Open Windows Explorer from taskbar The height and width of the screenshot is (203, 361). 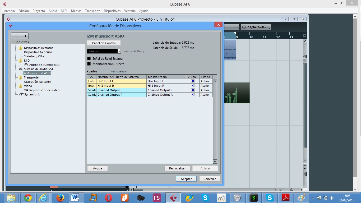tap(11, 198)
